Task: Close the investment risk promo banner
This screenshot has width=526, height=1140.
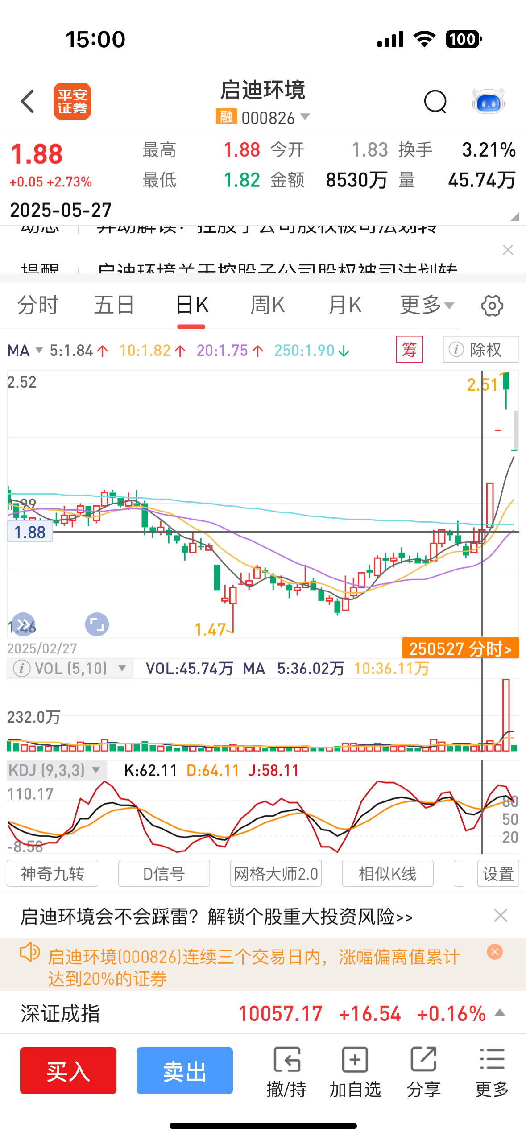Action: 501,916
